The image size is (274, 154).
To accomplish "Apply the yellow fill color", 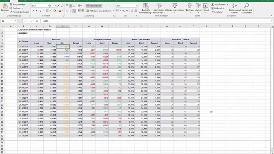I will pyautogui.click(x=54, y=11).
